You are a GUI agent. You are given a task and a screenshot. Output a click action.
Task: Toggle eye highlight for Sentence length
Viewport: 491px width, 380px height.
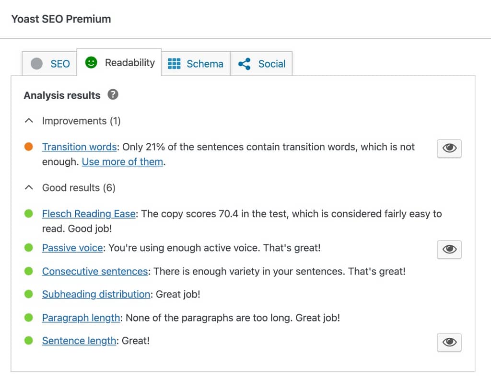click(x=449, y=343)
